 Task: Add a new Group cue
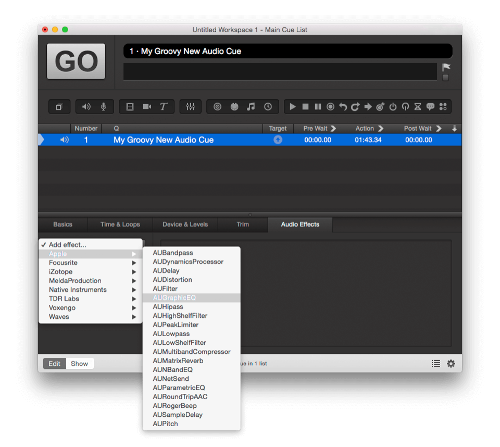(59, 107)
